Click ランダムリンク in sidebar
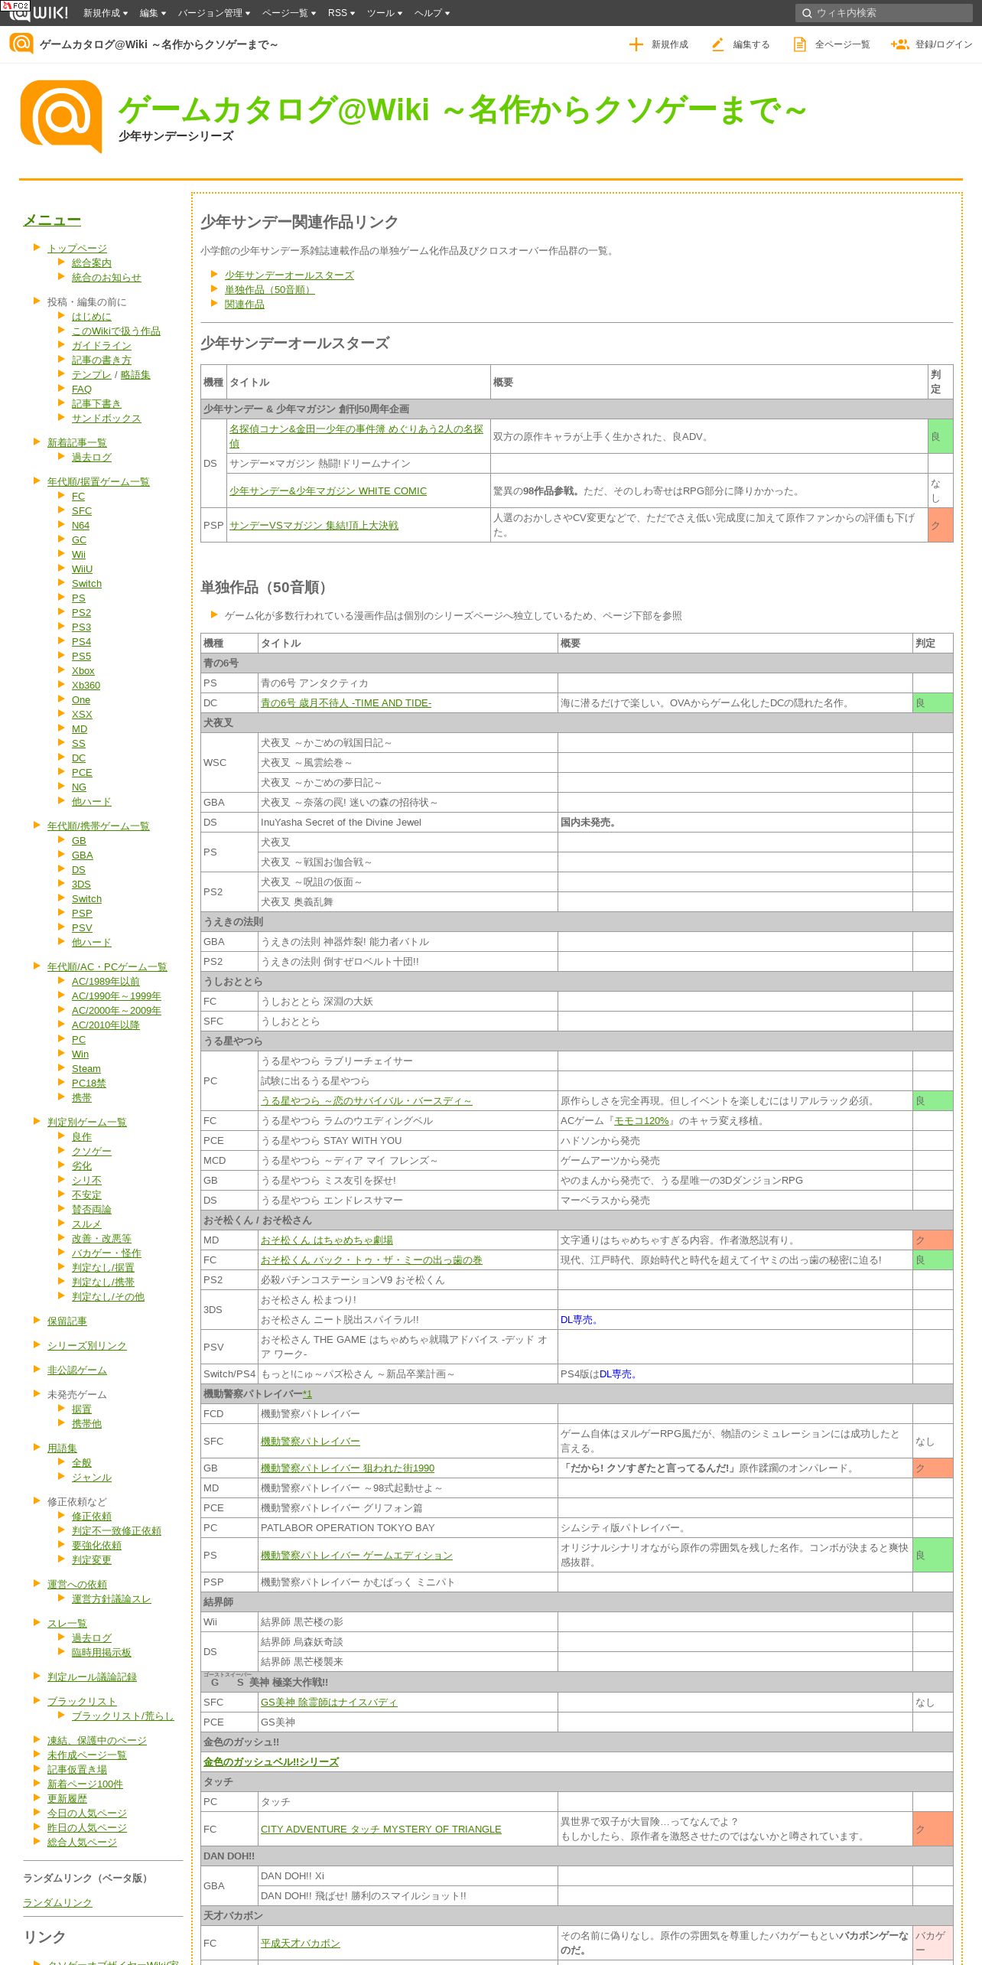The image size is (982, 1965). coord(57,1903)
